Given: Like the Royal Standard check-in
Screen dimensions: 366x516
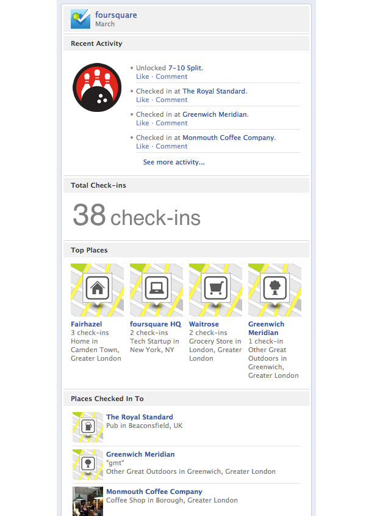Looking at the screenshot, I should 143,100.
